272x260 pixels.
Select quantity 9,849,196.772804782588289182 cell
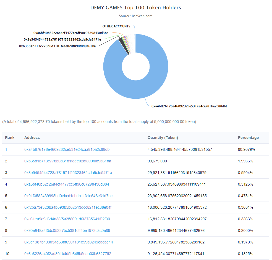click(176, 242)
